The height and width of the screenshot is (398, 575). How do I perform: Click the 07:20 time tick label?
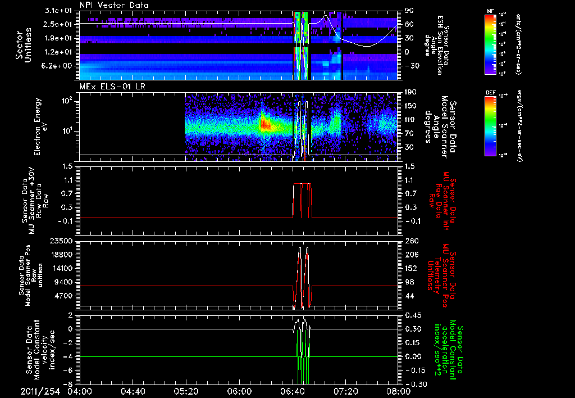(x=346, y=391)
